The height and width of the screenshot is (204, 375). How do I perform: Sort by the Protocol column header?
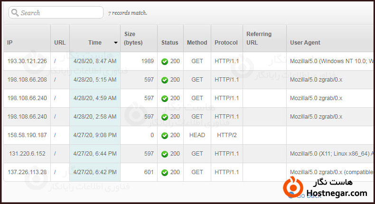point(226,43)
